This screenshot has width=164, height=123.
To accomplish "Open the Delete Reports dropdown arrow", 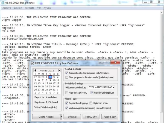I will pos(61,117).
